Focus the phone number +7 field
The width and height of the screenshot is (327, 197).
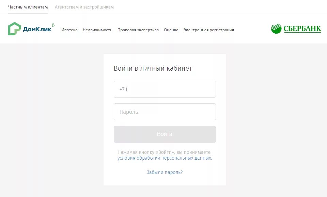tap(165, 89)
